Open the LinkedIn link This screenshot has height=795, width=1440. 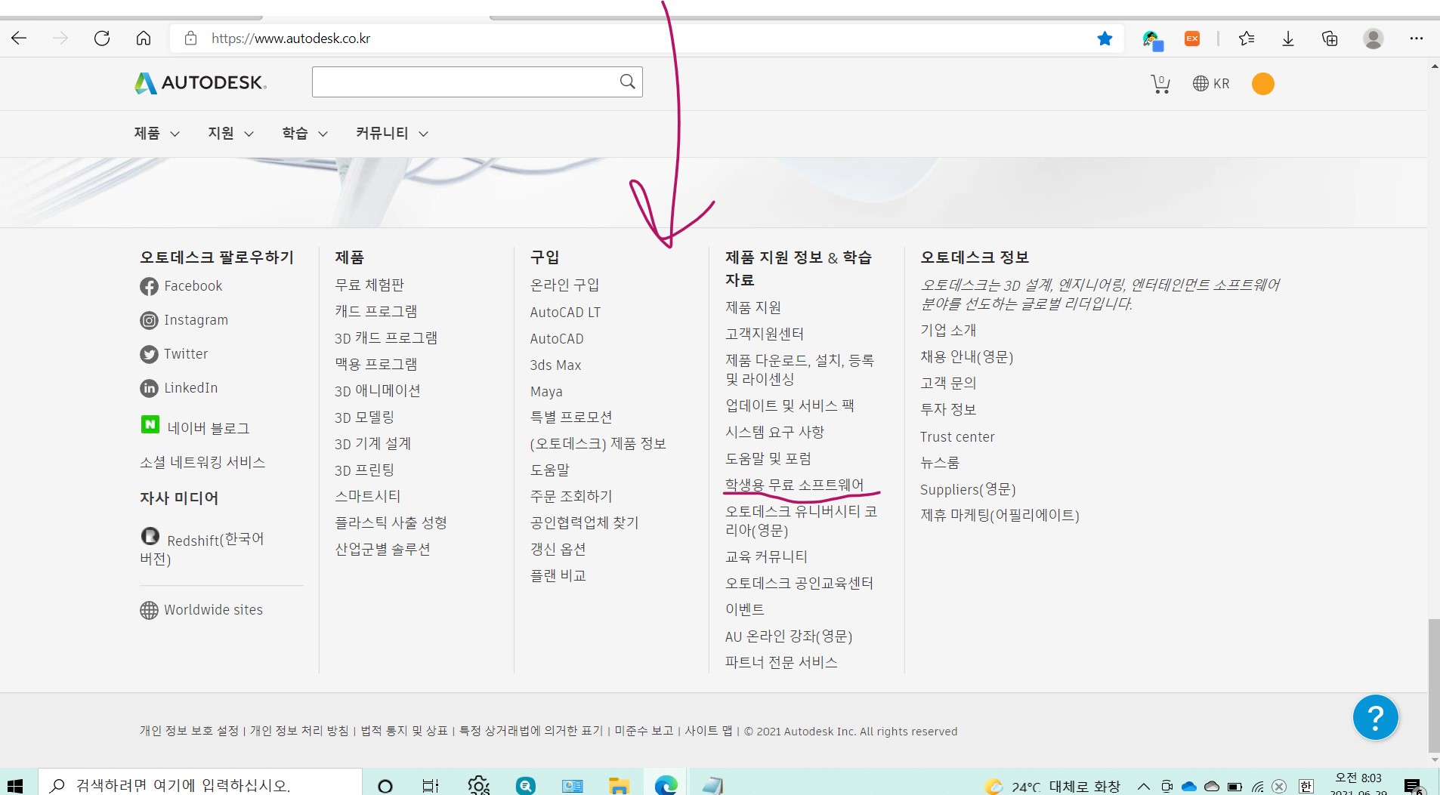coord(179,388)
